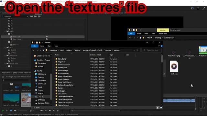This screenshot has width=207, height=116.
Task: Select Downloads in Explorer navigation pane
Action: [42, 84]
